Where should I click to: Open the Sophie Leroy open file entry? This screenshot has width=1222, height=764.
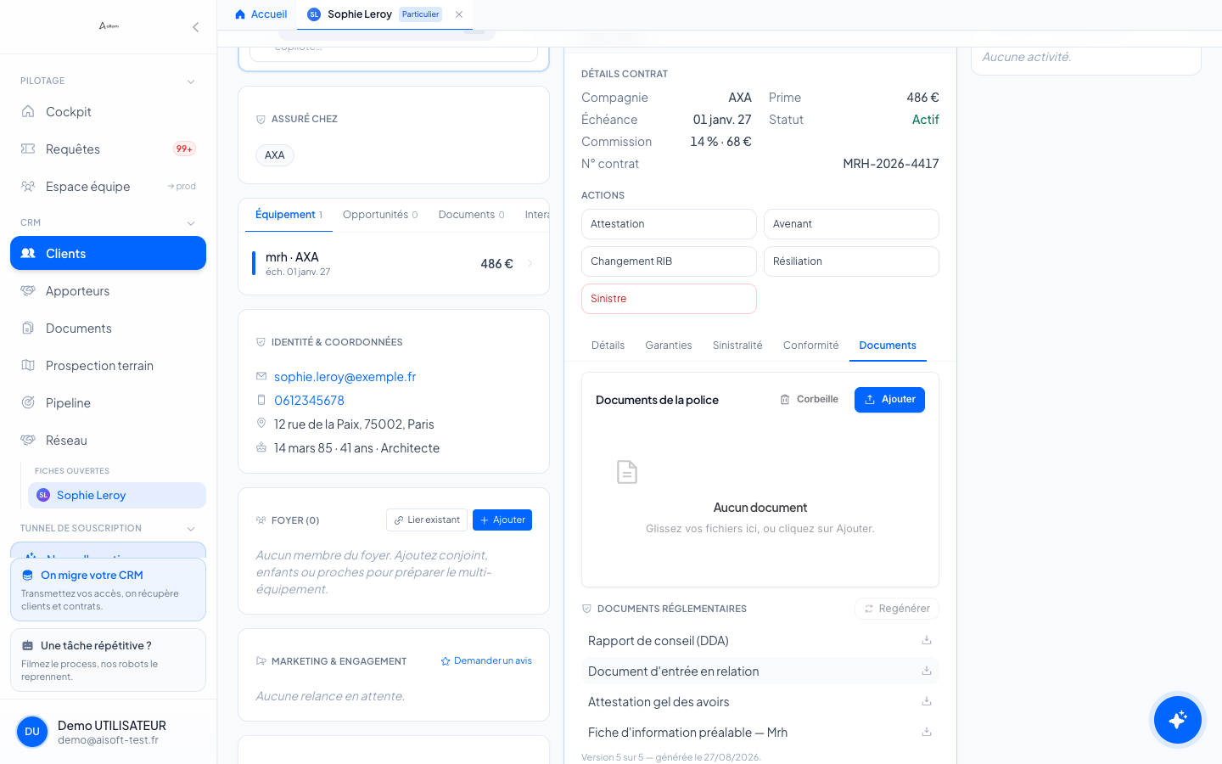tap(117, 496)
